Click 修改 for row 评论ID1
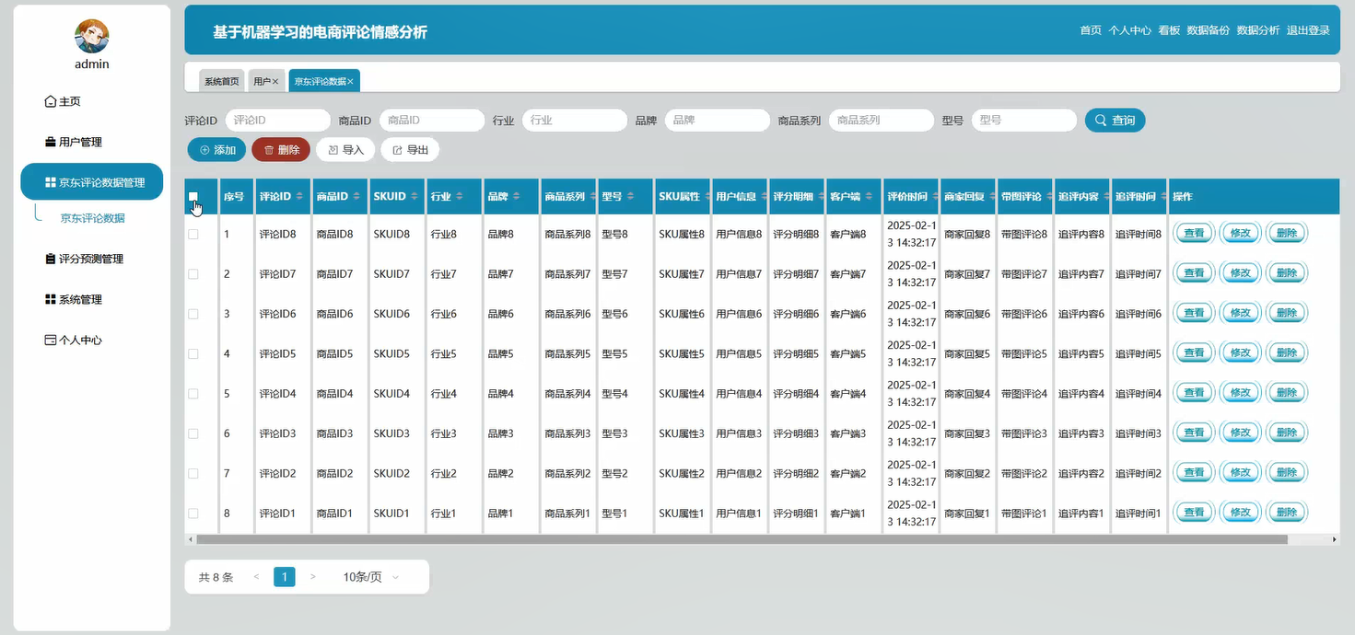This screenshot has height=635, width=1355. tap(1240, 513)
